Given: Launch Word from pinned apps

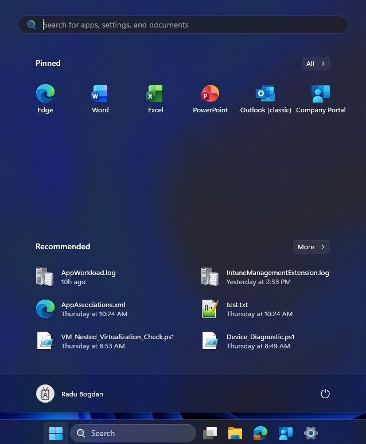Looking at the screenshot, I should pyautogui.click(x=100, y=99).
